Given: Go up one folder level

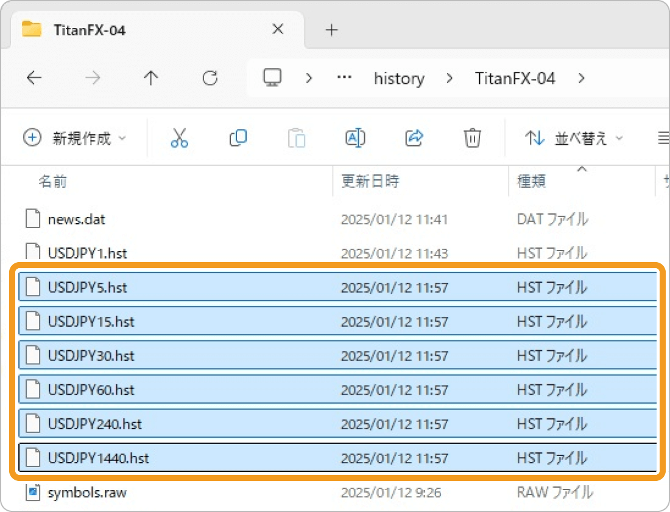Looking at the screenshot, I should (x=151, y=78).
